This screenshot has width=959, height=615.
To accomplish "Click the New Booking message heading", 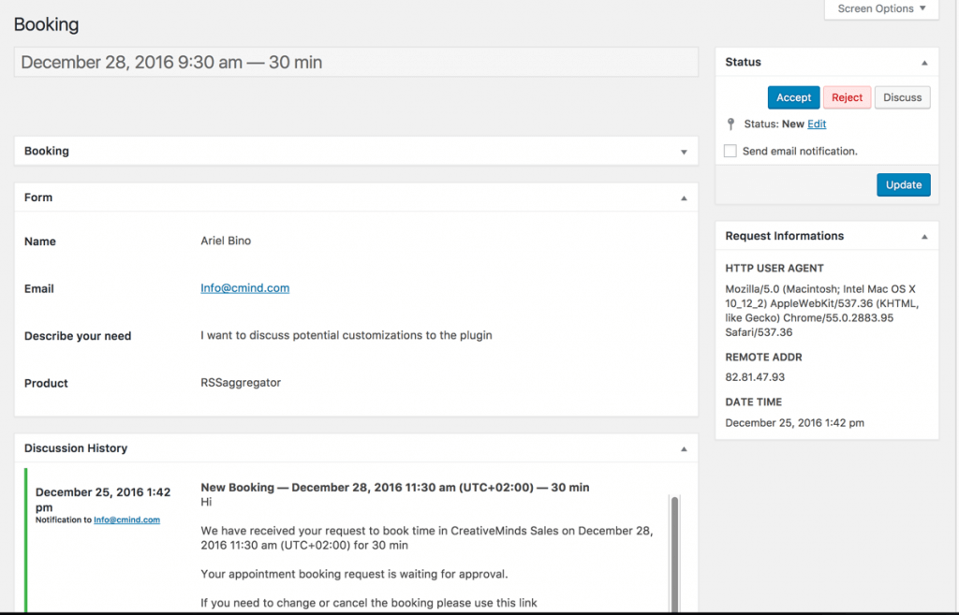I will click(x=394, y=488).
